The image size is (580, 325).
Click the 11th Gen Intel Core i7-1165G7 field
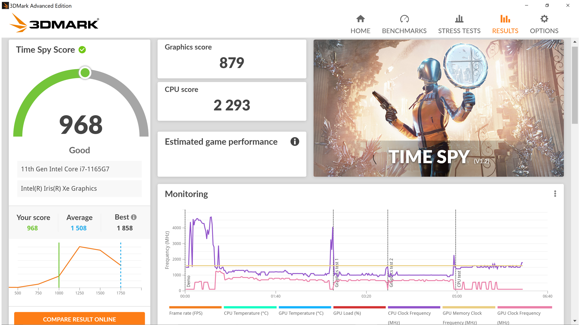coord(79,169)
